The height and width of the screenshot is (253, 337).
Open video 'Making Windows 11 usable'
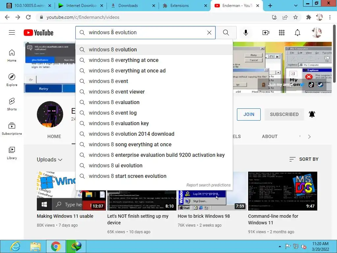coord(65,216)
